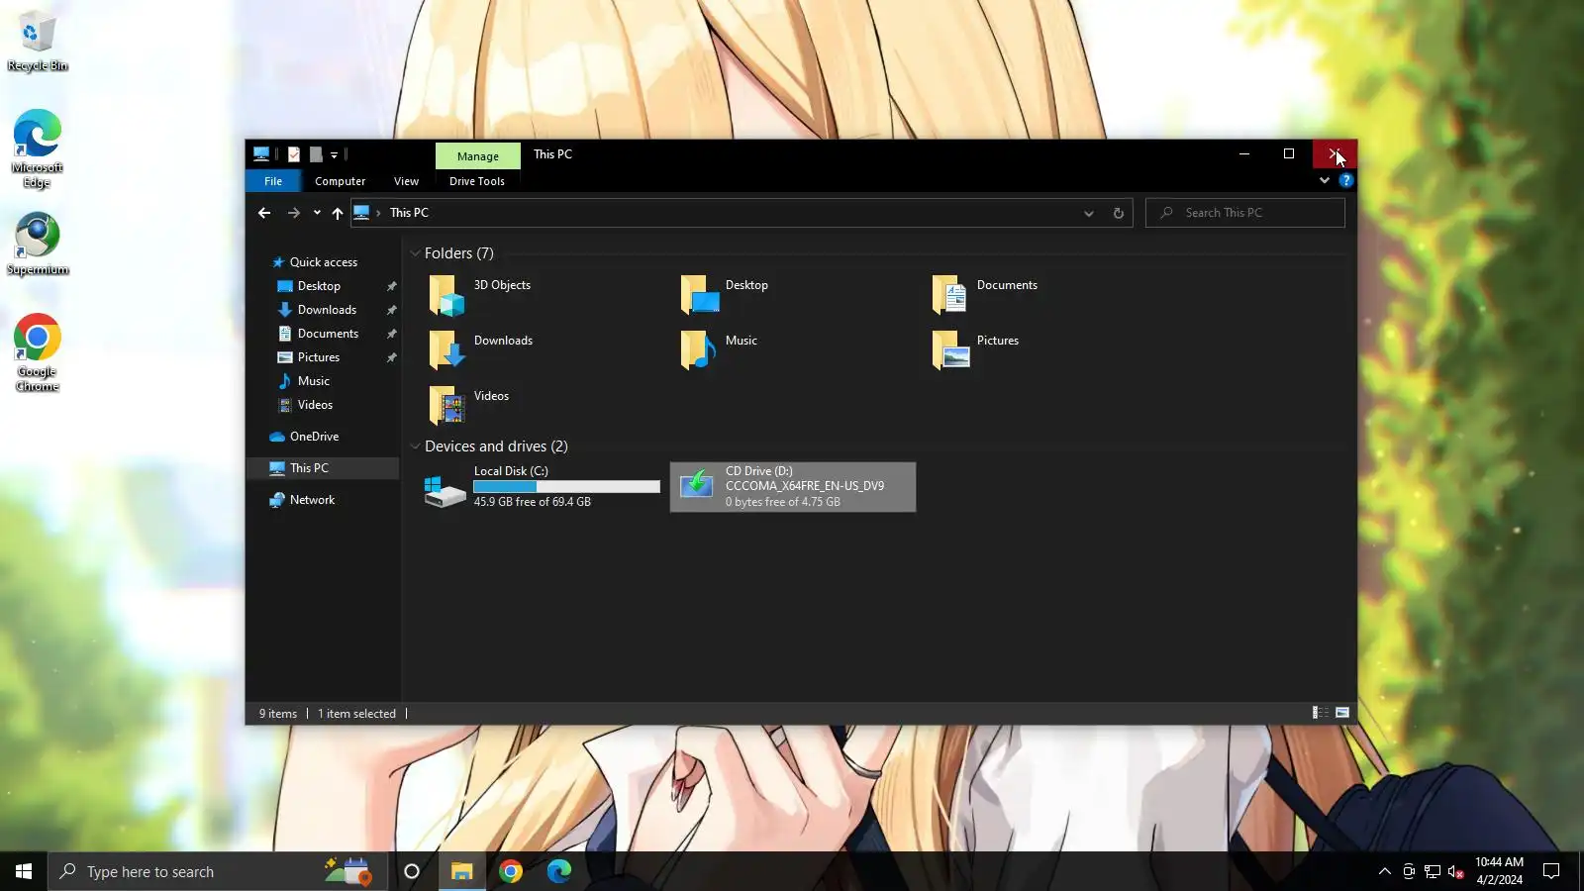Launch Microsoft Edge from the desktop
Image resolution: width=1584 pixels, height=891 pixels.
37,148
